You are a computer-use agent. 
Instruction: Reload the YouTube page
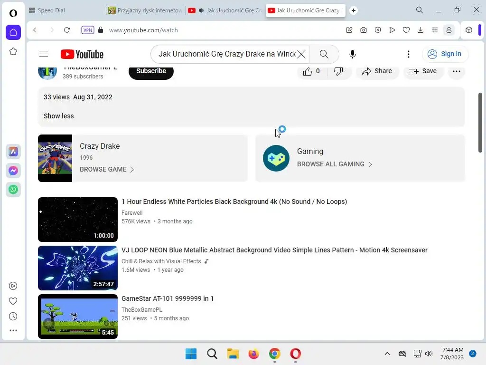point(67,30)
